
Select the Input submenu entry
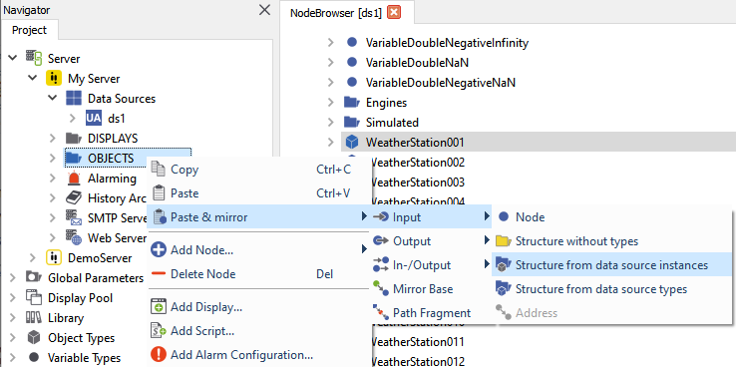(x=431, y=216)
